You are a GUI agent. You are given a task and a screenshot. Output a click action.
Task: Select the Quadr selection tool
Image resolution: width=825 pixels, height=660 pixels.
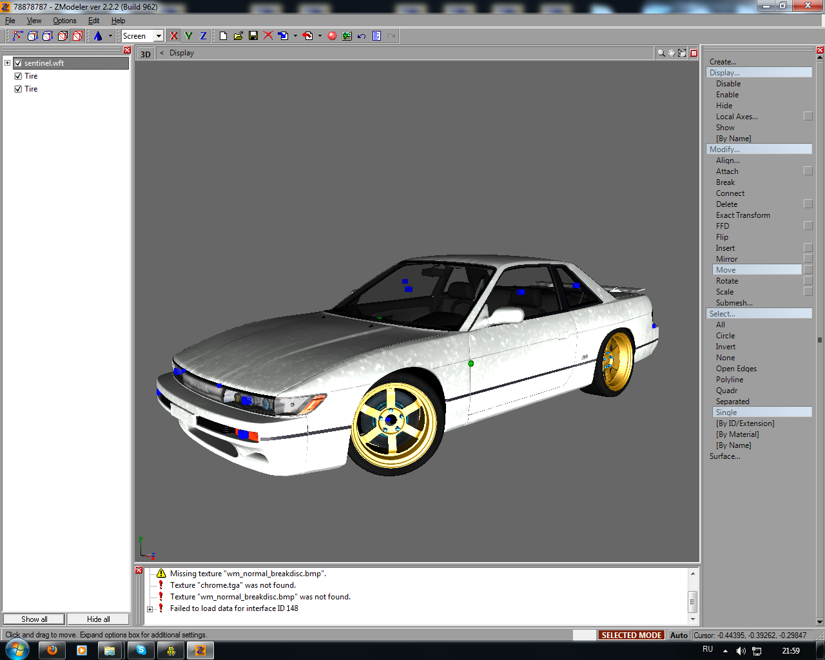[726, 391]
